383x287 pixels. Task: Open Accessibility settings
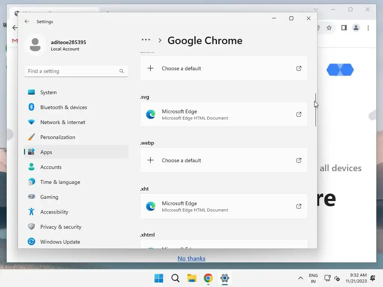[x=76, y=212]
